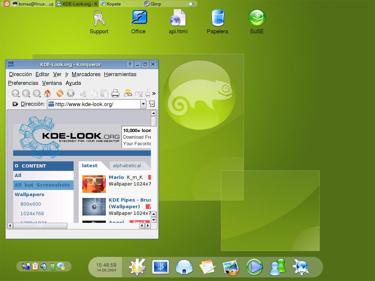Open KMix from the speaker tray icon
This screenshot has height=281, width=375.
coord(44,266)
